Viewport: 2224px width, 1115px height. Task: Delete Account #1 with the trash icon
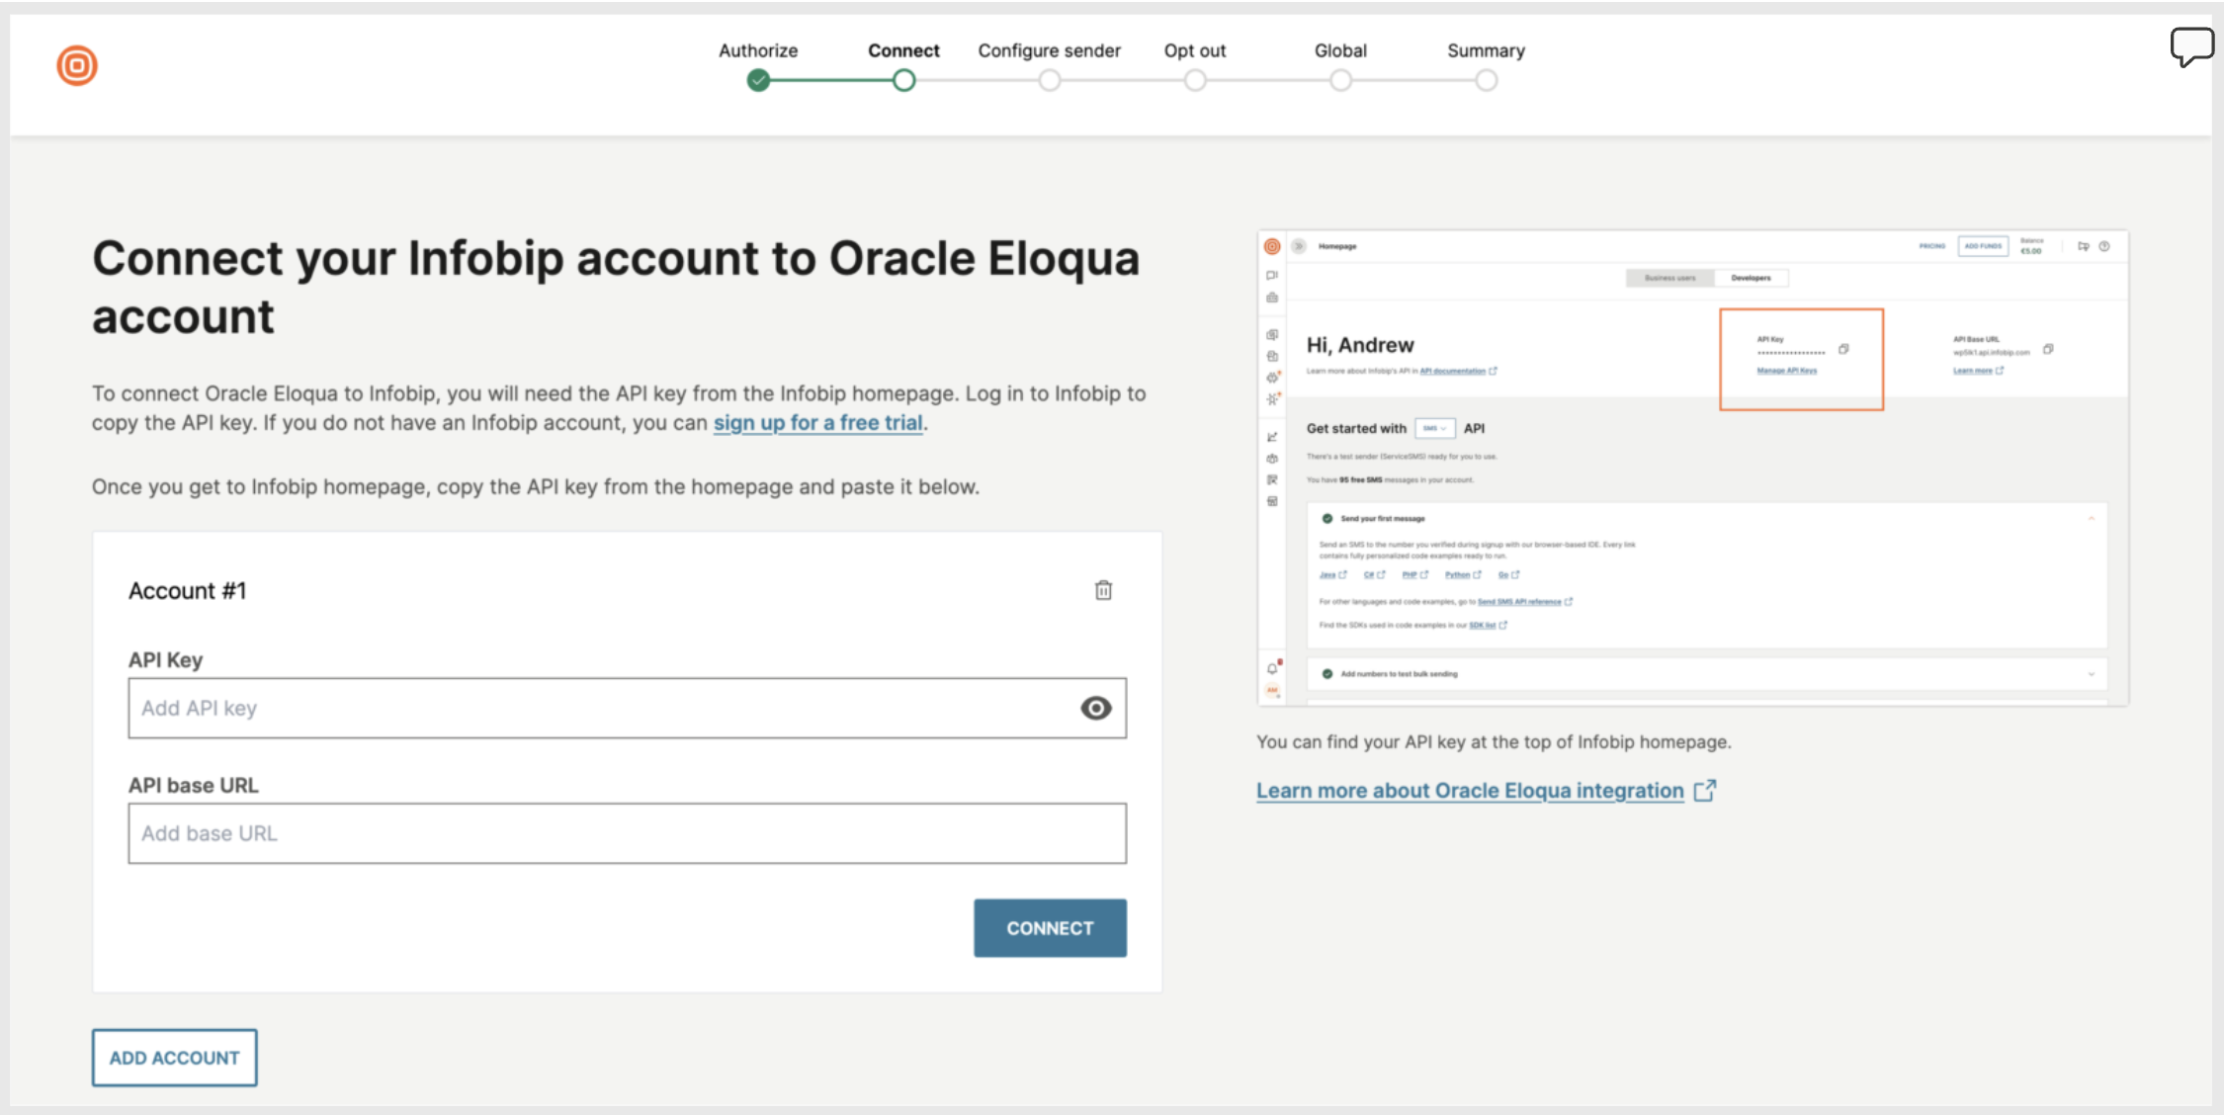(1103, 590)
